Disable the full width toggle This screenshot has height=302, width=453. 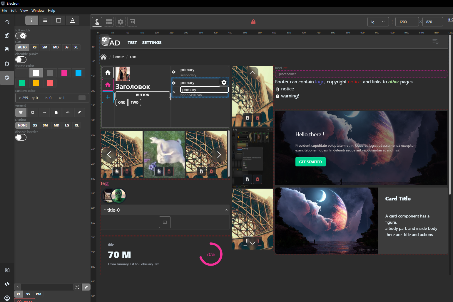pos(21,36)
